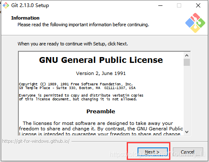
Task: Click the license scrollbar down arrow
Action: click(187, 132)
